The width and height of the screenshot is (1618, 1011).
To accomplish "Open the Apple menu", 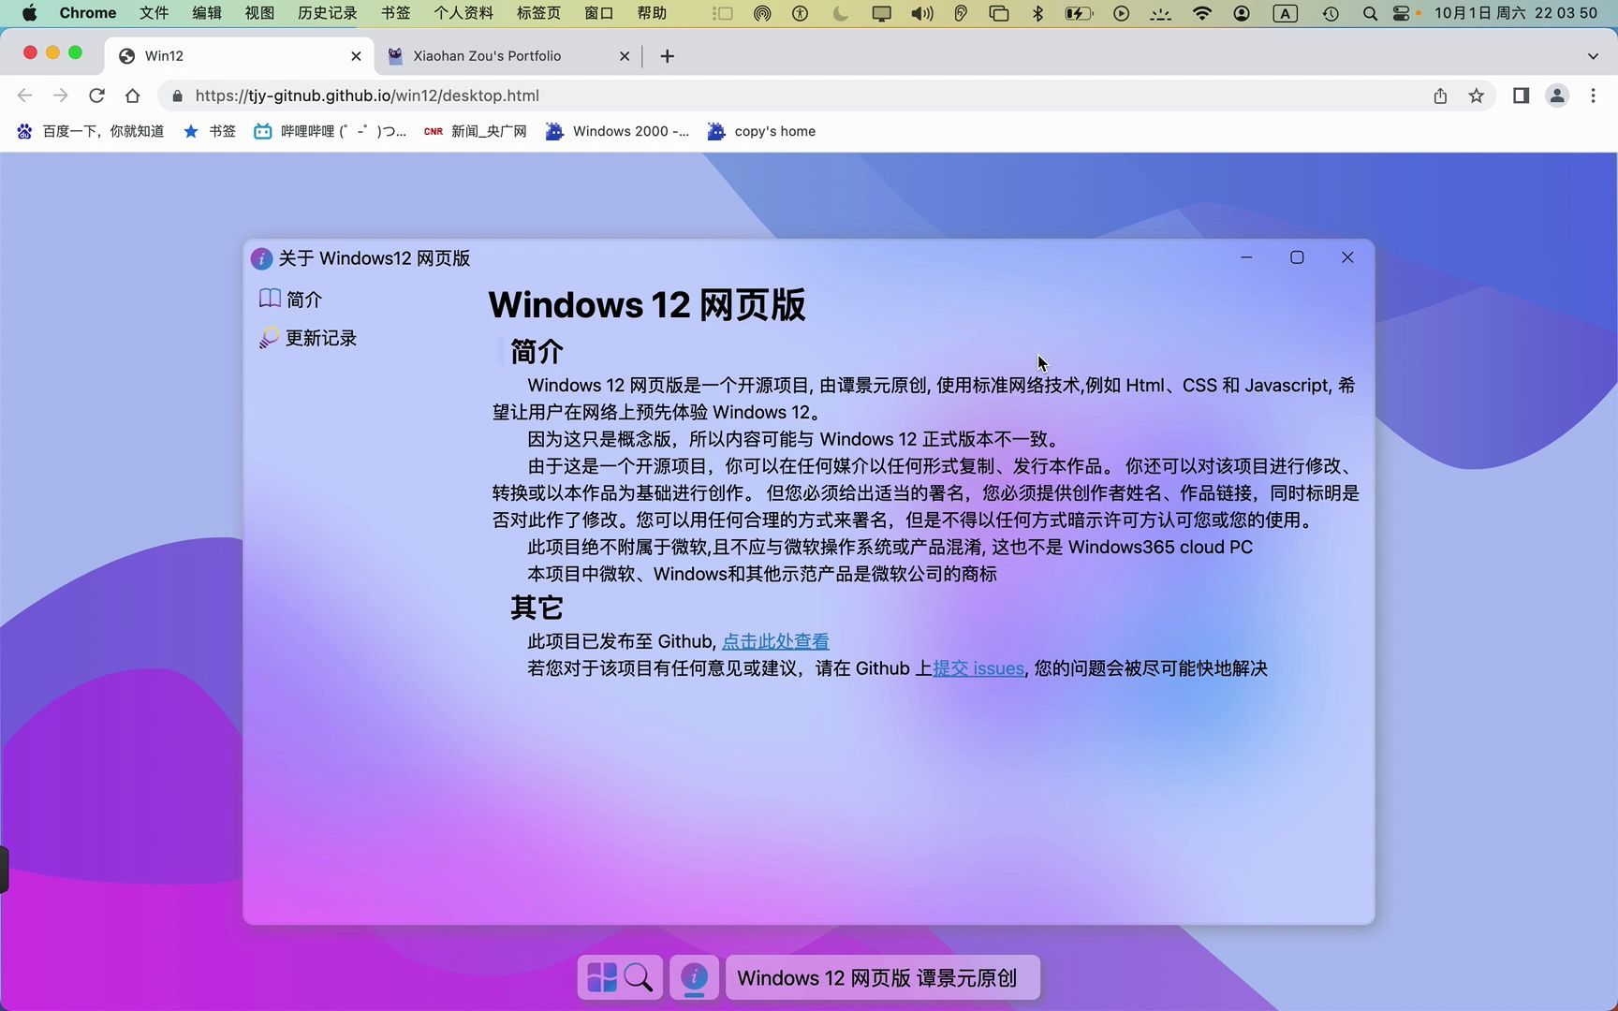I will coord(29,13).
